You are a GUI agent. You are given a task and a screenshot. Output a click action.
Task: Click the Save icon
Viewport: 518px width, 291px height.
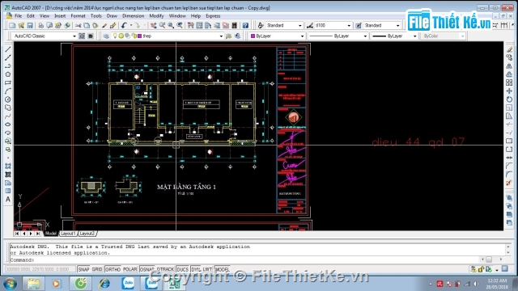point(30,25)
